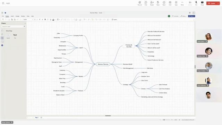This screenshot has height=125, width=222.
Task: Open the Layers button in the toolbar
Action: (x=114, y=19)
